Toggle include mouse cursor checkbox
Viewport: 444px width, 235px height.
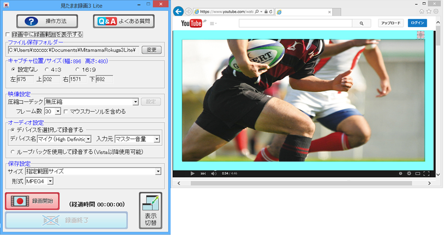tap(66, 111)
